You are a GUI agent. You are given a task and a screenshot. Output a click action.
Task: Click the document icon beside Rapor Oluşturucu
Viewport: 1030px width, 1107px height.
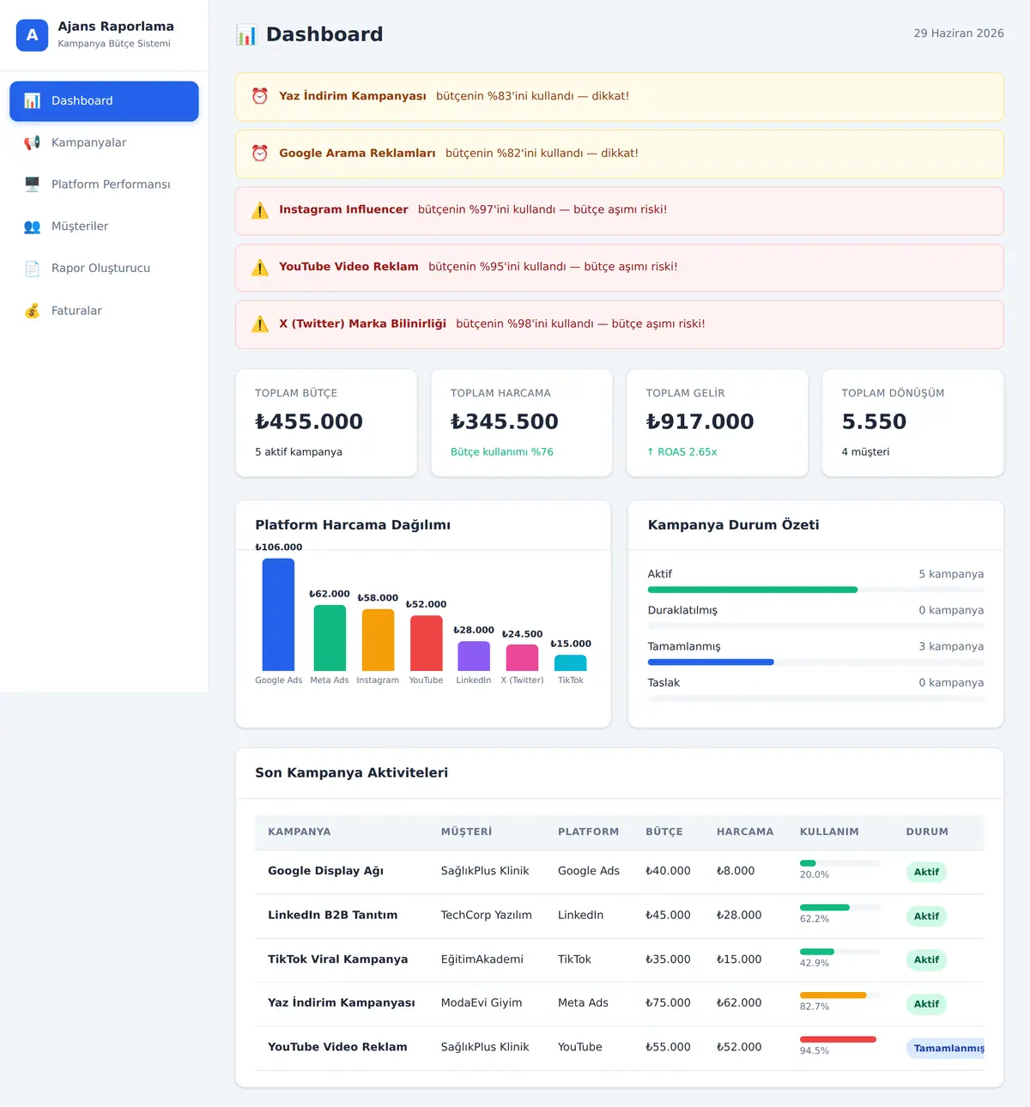coord(32,269)
